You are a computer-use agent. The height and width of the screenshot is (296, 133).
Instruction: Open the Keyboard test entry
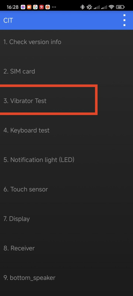pyautogui.click(x=66, y=130)
